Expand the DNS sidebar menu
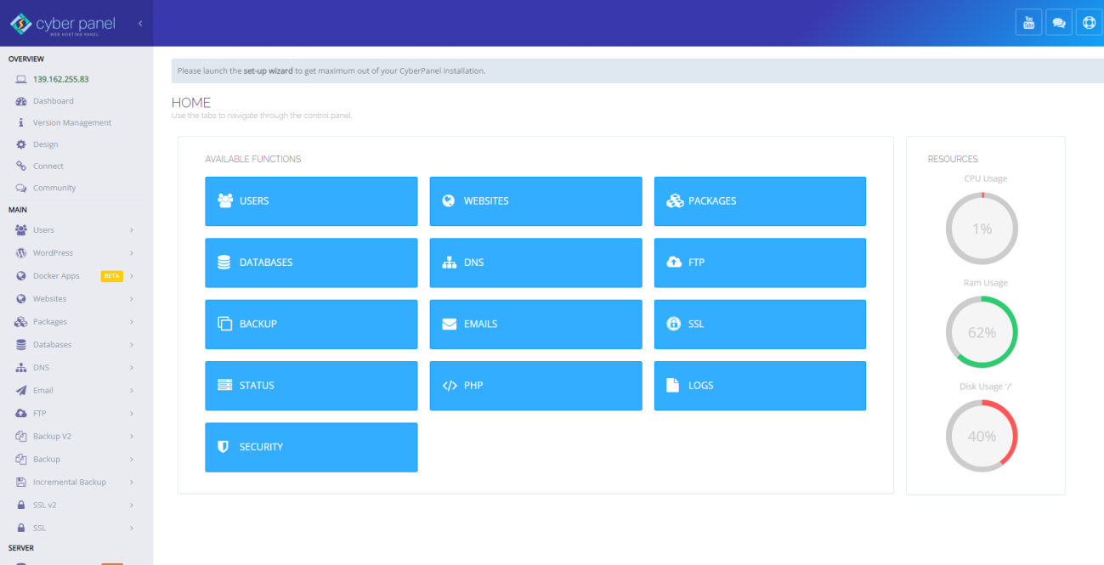1104x565 pixels. point(76,368)
